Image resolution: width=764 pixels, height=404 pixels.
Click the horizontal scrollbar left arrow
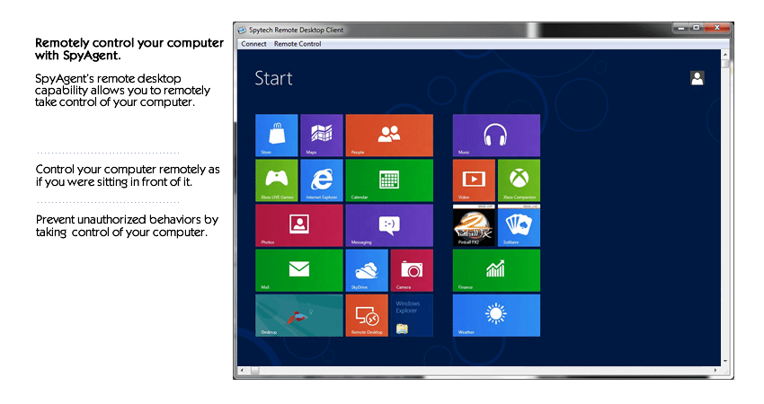pyautogui.click(x=241, y=370)
